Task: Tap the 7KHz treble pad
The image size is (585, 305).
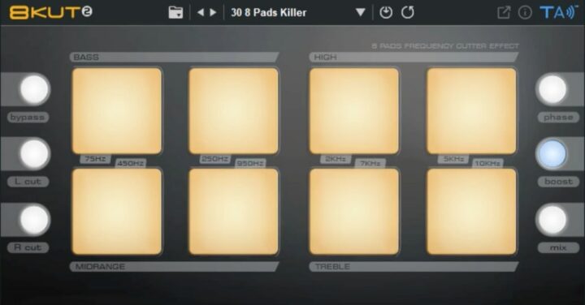Action: (354, 212)
